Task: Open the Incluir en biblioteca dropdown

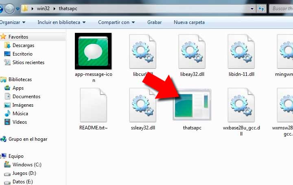Action: click(61, 22)
